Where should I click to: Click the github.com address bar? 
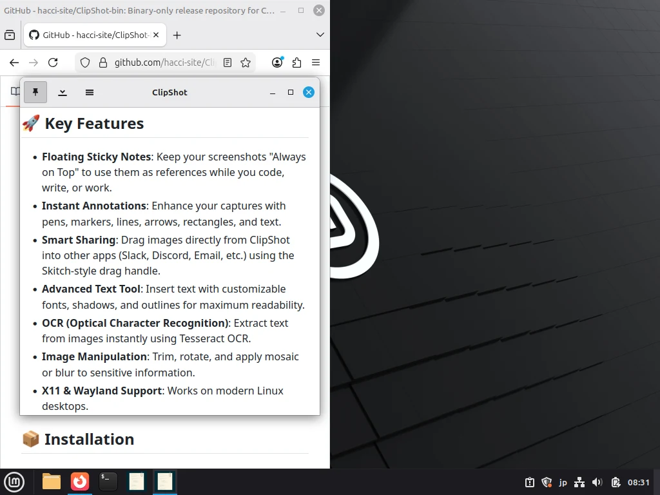coord(164,63)
